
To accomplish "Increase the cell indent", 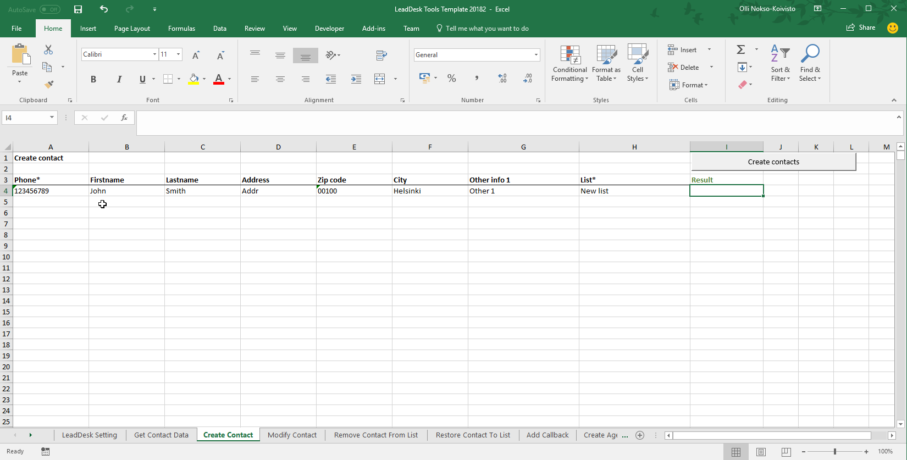I will (x=356, y=79).
